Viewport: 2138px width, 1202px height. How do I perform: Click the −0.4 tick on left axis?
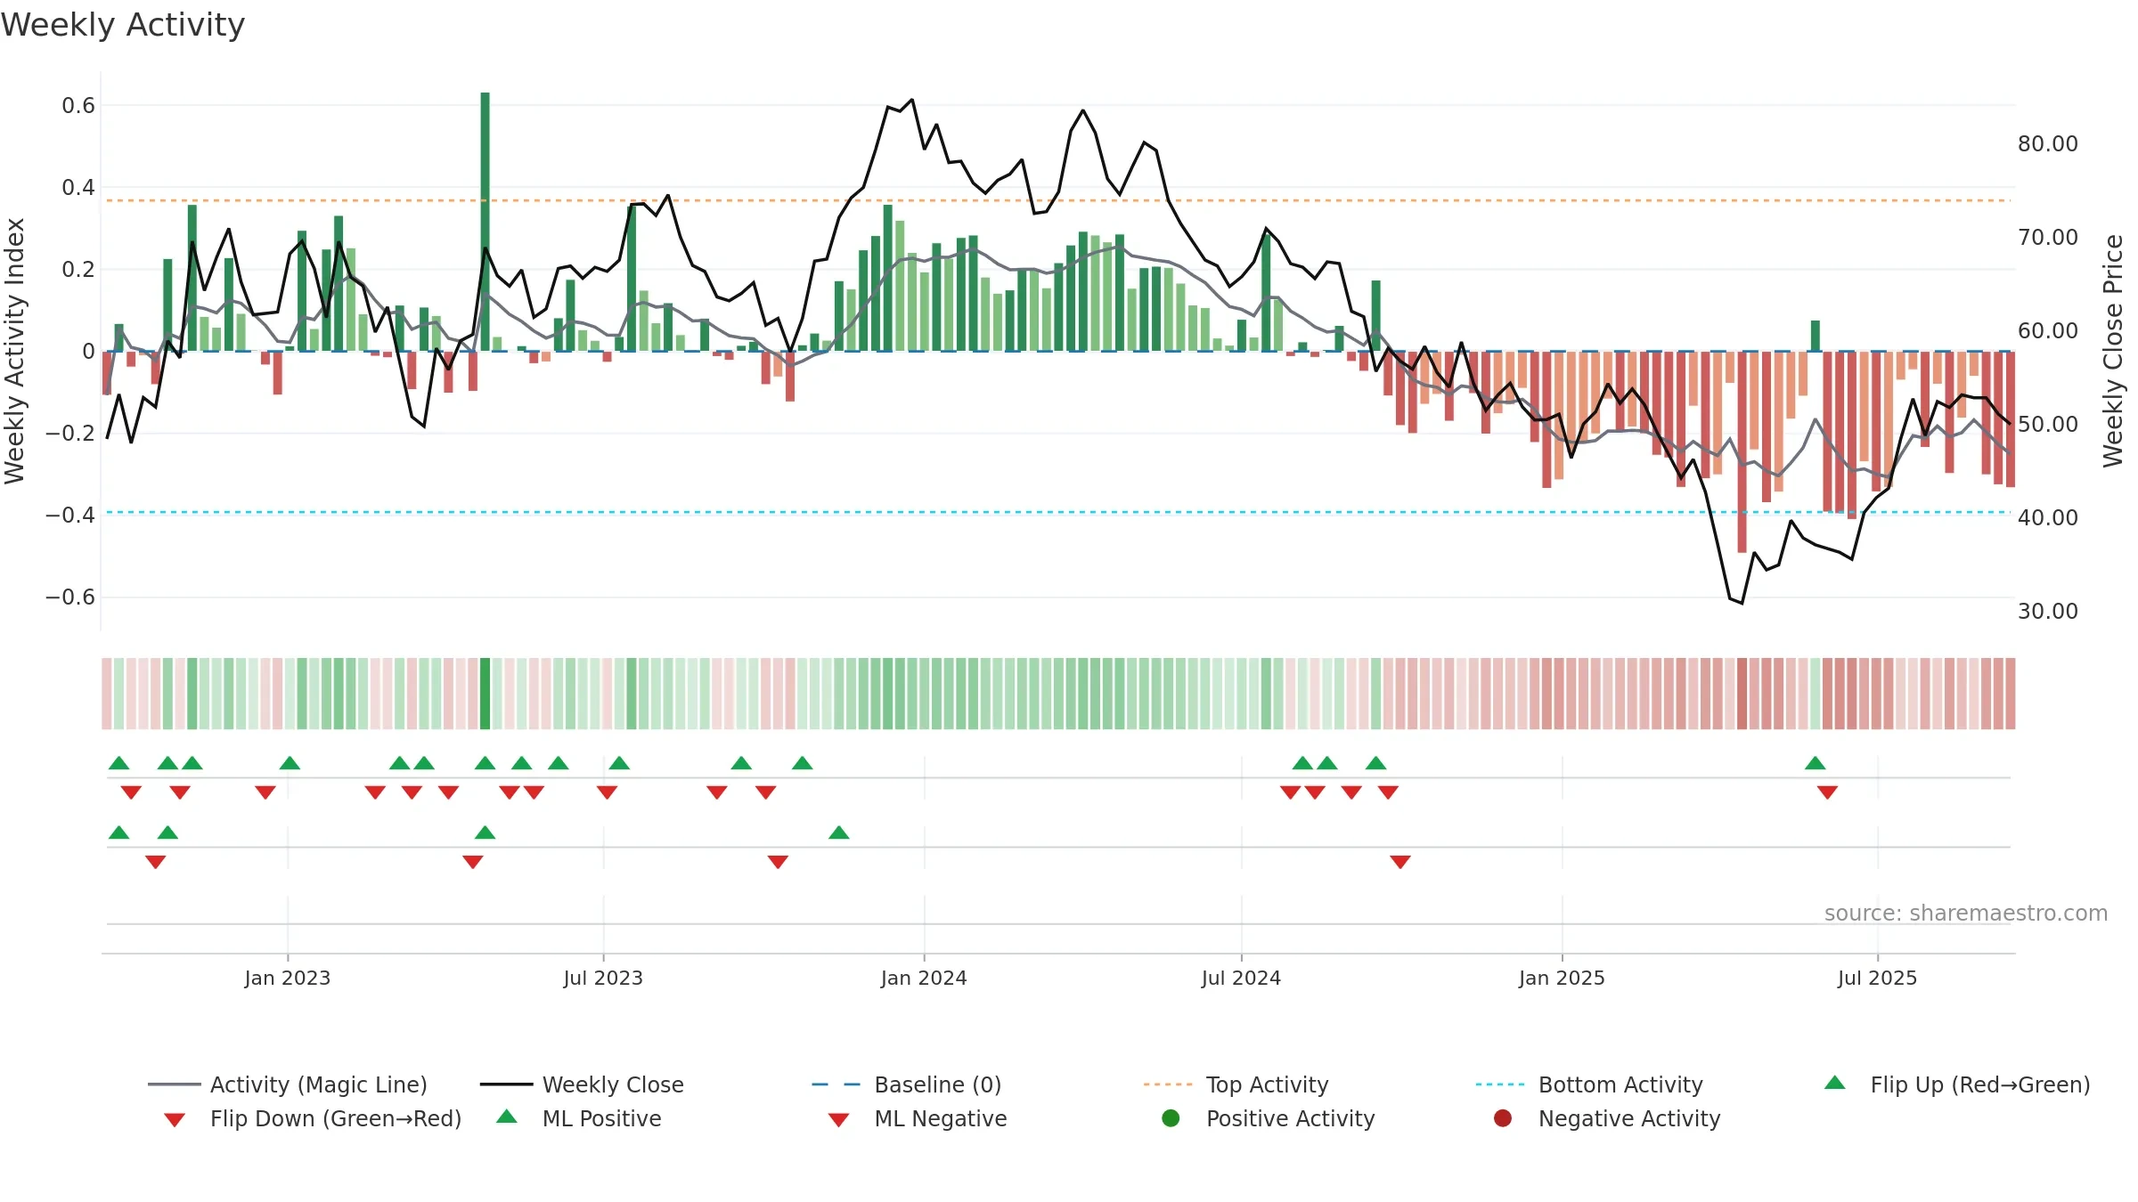click(x=70, y=516)
